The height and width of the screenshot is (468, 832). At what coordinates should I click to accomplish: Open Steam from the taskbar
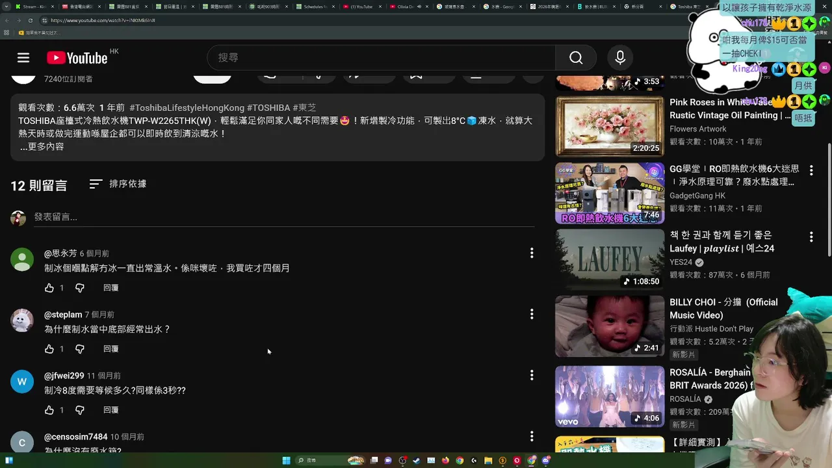(417, 460)
